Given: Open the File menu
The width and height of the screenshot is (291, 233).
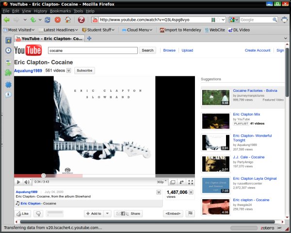Looking at the screenshot, I should pos(6,11).
